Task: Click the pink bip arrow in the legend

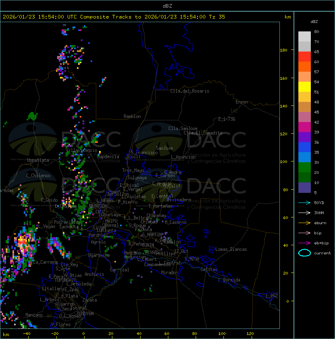Action: [x=304, y=233]
